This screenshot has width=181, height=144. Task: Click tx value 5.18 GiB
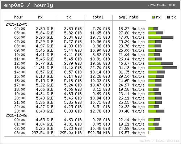(x=73, y=81)
